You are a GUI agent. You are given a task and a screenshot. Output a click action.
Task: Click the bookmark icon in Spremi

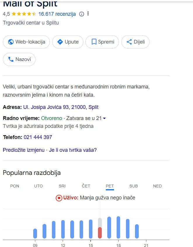pyautogui.click(x=94, y=42)
